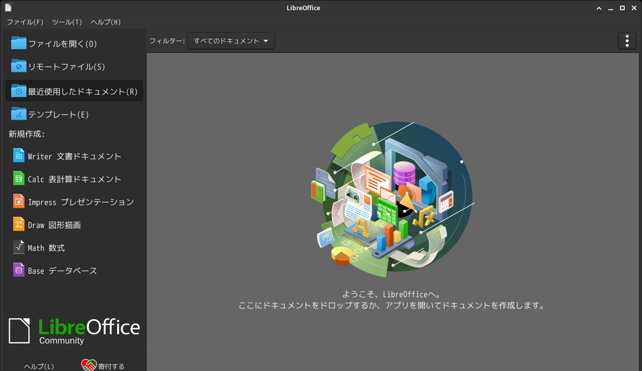642x371 pixels.
Task: Select 最近使用したドキュメント(R) button
Action: point(74,91)
